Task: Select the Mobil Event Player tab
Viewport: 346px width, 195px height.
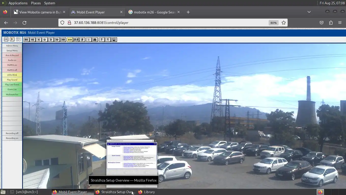Action: pyautogui.click(x=97, y=12)
